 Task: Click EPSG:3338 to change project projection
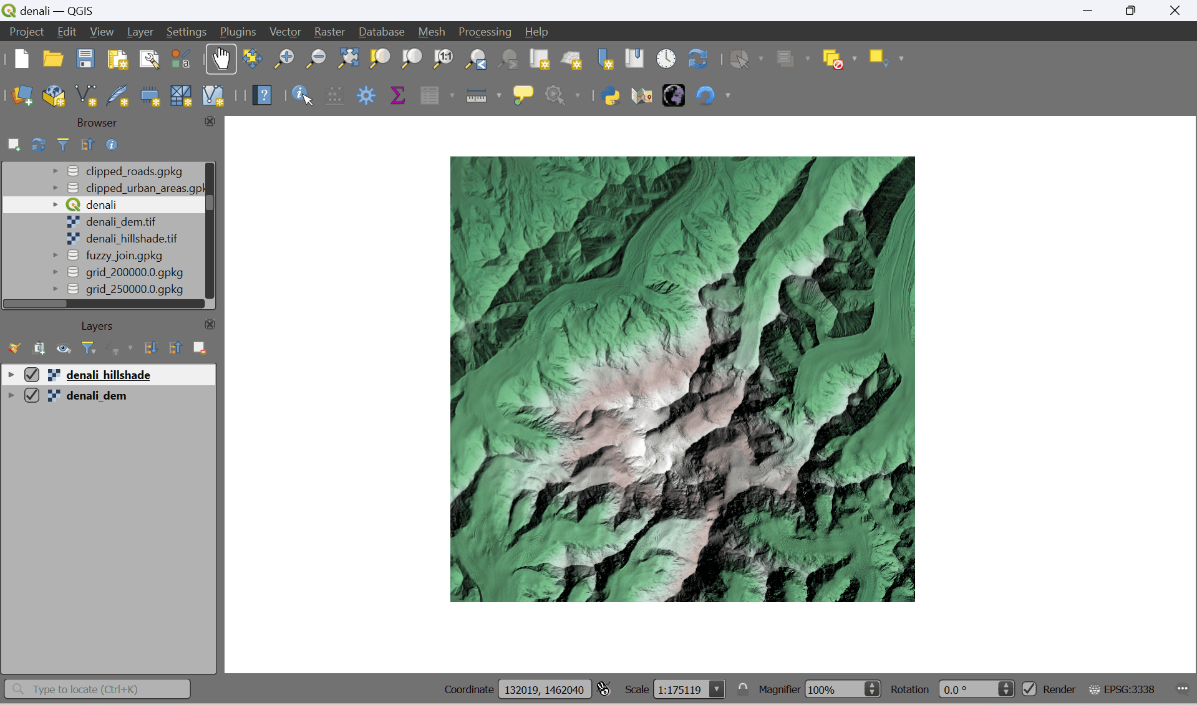1129,689
